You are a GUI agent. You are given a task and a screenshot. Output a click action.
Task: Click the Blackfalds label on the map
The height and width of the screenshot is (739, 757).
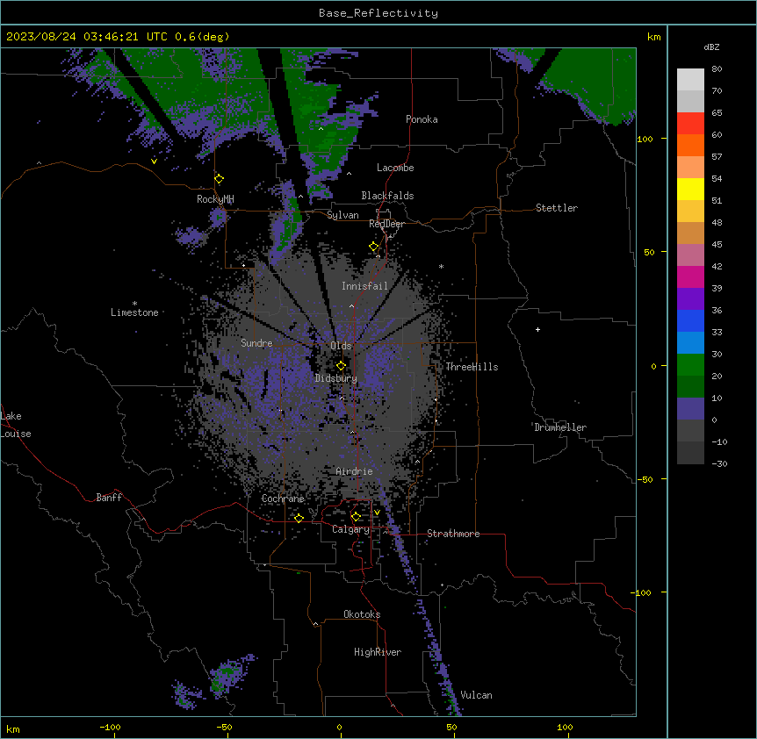[x=387, y=196]
